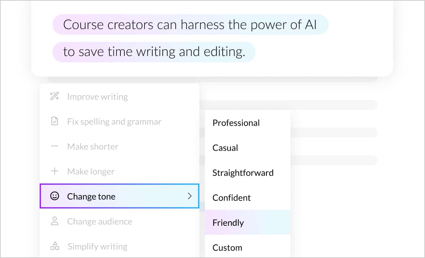
Task: Open the Change audience option
Action: pyautogui.click(x=100, y=221)
